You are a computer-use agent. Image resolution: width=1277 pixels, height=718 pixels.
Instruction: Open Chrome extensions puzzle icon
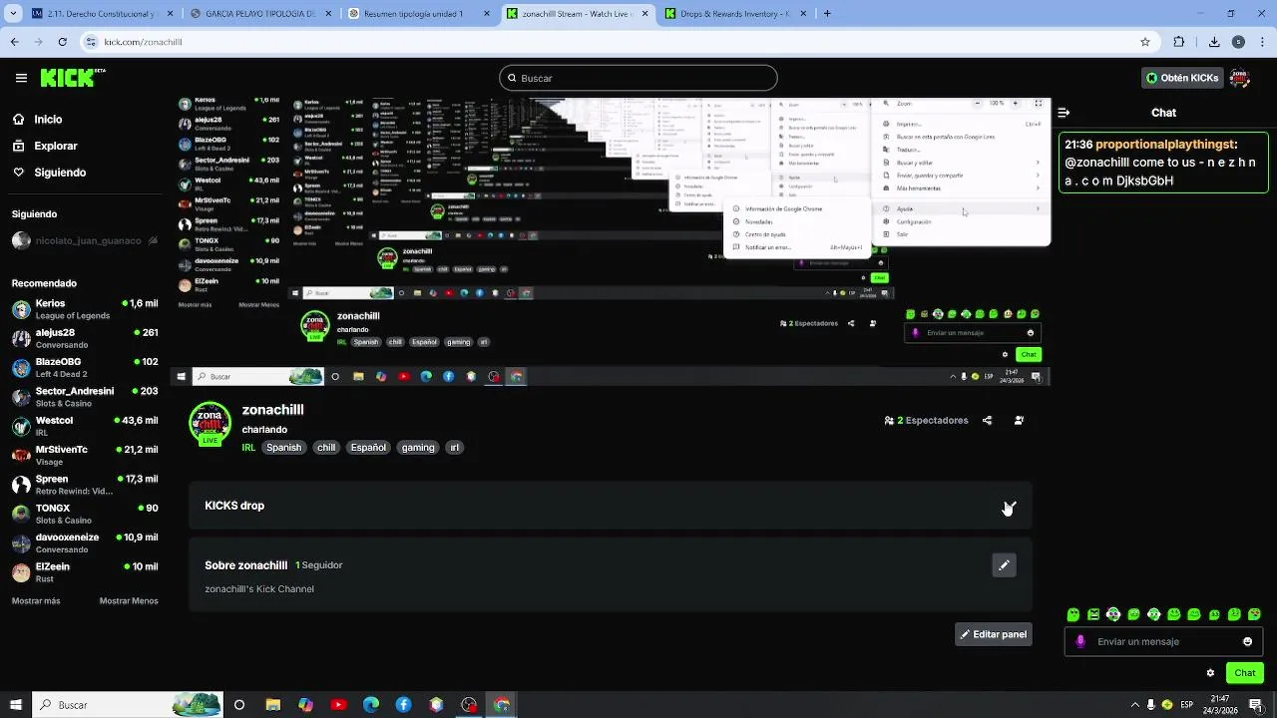pyautogui.click(x=1179, y=42)
